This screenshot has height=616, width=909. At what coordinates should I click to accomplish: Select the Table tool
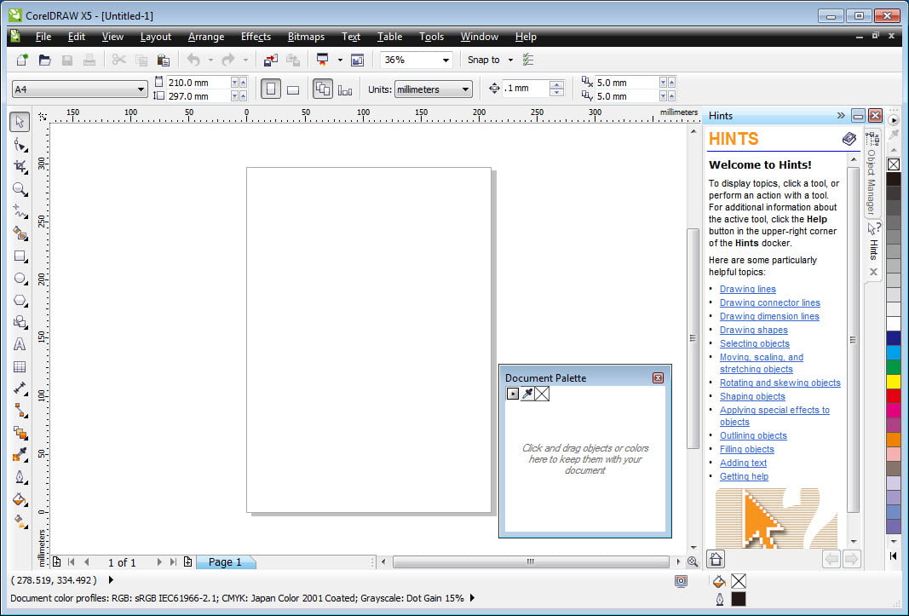coord(20,366)
